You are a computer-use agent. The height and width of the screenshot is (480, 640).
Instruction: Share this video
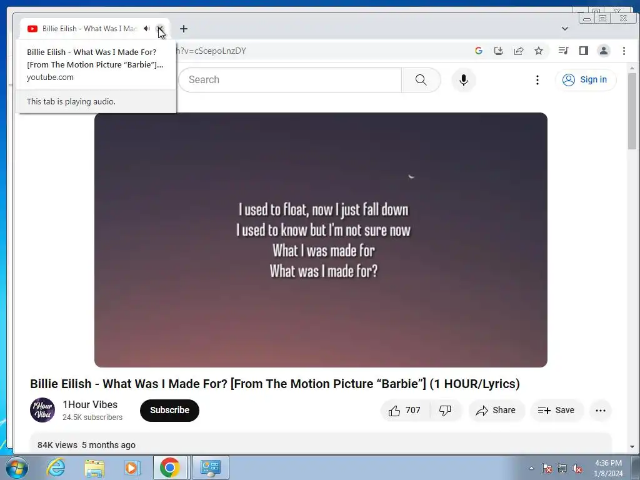(x=496, y=410)
